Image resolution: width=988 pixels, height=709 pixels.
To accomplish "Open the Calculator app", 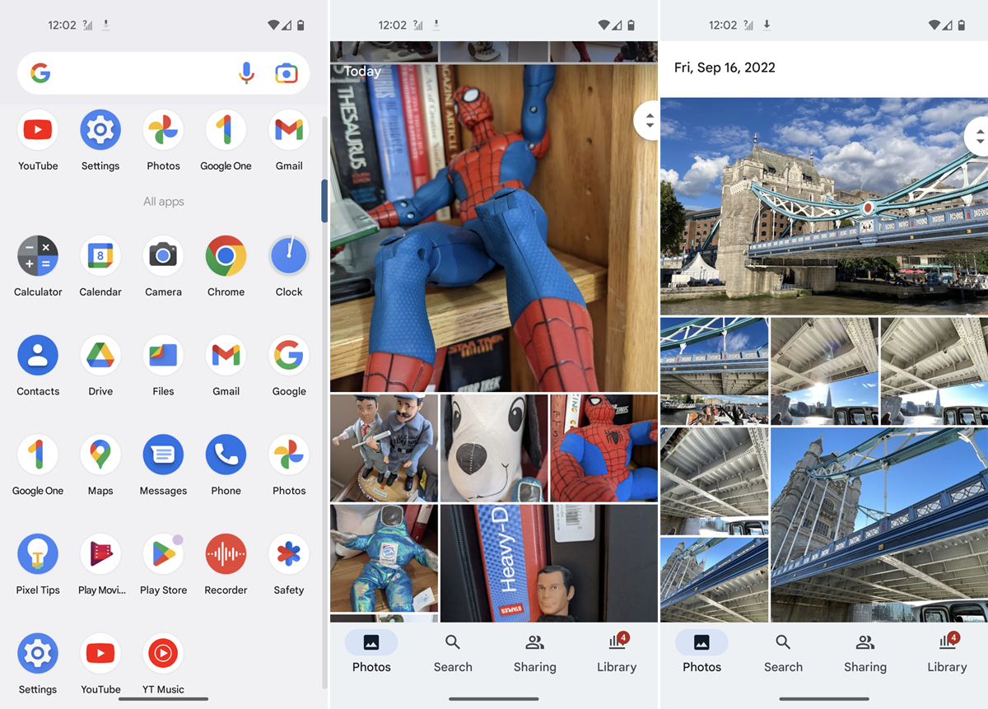I will pyautogui.click(x=38, y=257).
